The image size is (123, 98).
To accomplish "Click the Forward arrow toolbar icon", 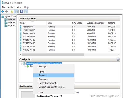I will [x=6, y=11].
